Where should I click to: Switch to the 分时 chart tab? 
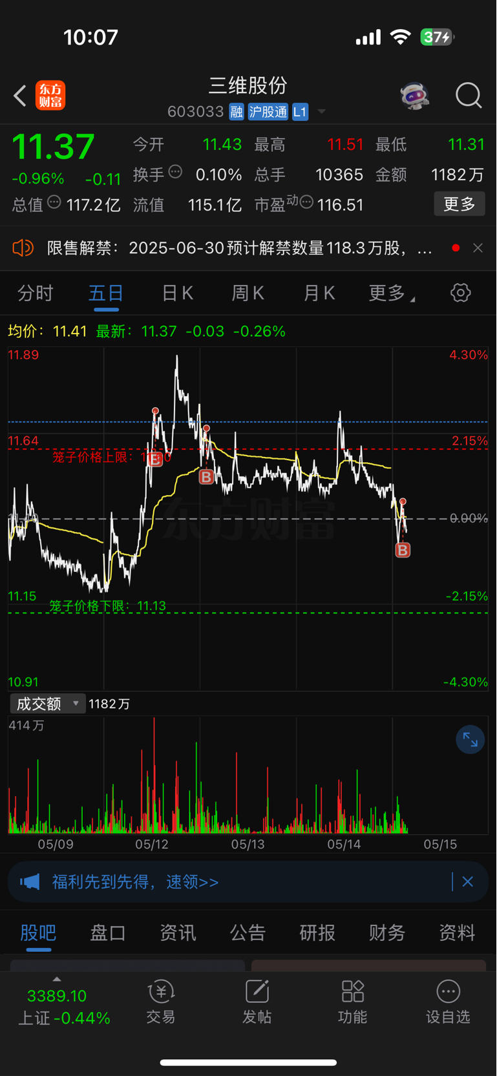pyautogui.click(x=35, y=293)
